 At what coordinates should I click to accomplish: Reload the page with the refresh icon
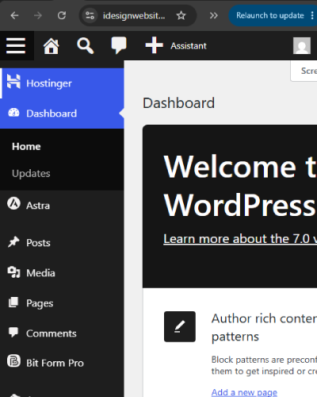(62, 15)
